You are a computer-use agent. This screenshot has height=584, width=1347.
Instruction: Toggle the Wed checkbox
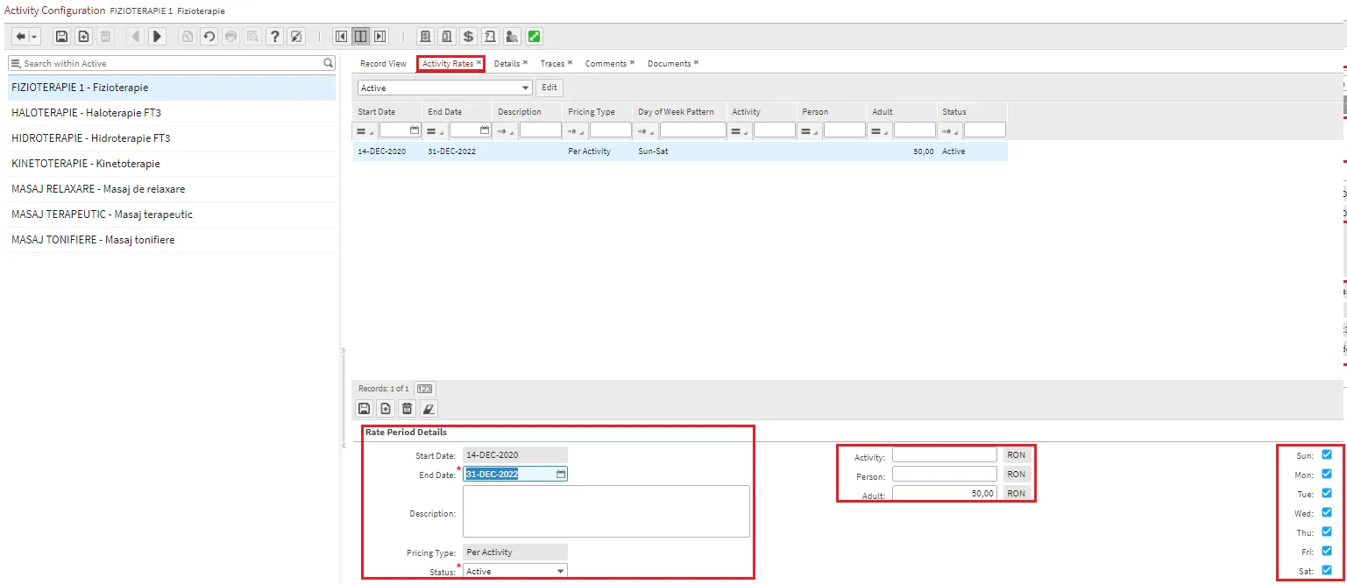point(1327,512)
